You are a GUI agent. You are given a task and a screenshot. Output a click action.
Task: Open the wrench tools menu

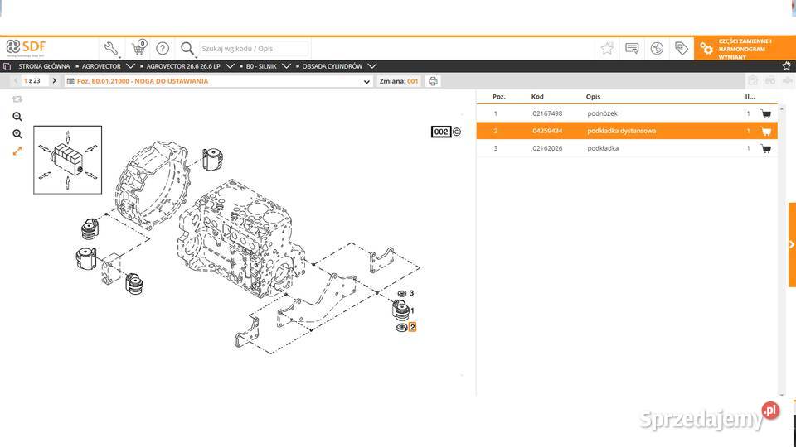(x=110, y=48)
